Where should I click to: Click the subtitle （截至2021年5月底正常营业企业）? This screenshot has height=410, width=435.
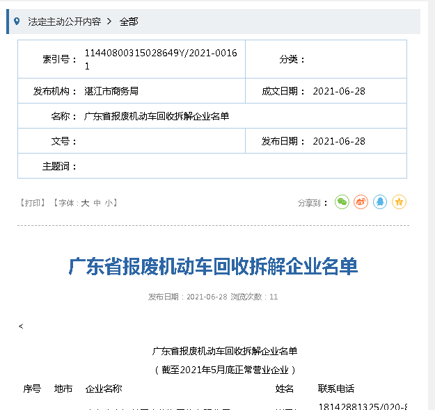(x=225, y=370)
